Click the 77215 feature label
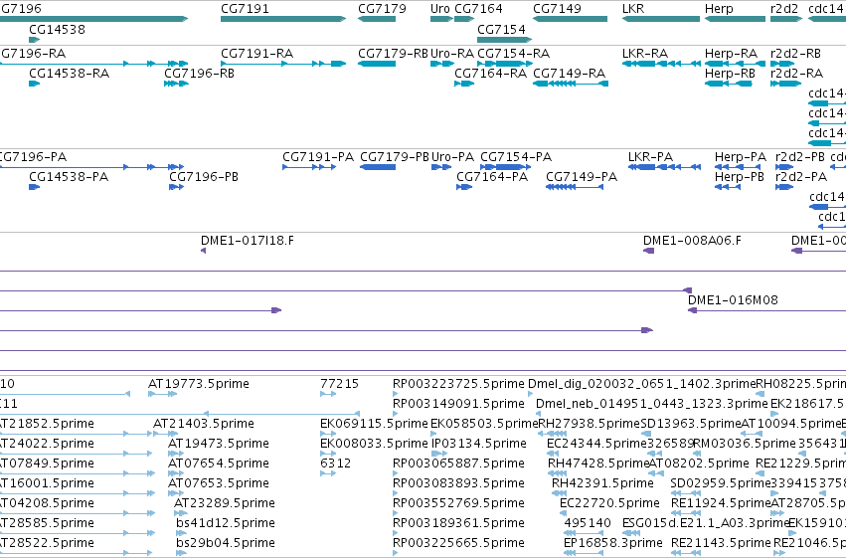This screenshot has width=846, height=558. point(339,384)
